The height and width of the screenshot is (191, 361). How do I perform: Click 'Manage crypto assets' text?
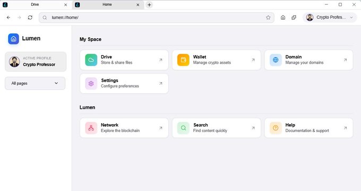coord(212,63)
